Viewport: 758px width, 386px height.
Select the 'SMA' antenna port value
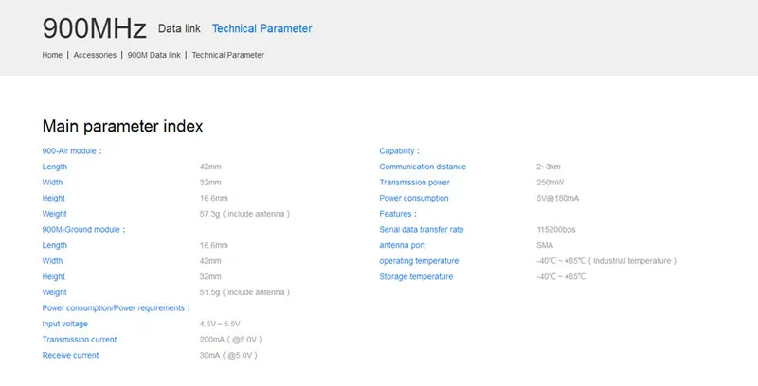[x=545, y=245]
